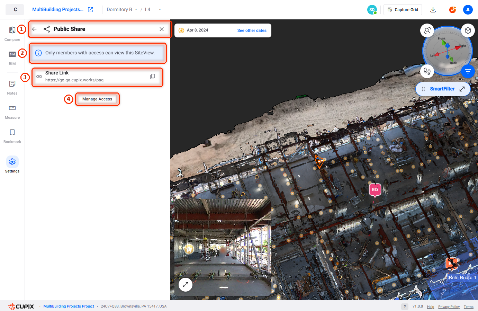Toggle the footsteps walk mode icon
478x311 pixels.
click(427, 71)
